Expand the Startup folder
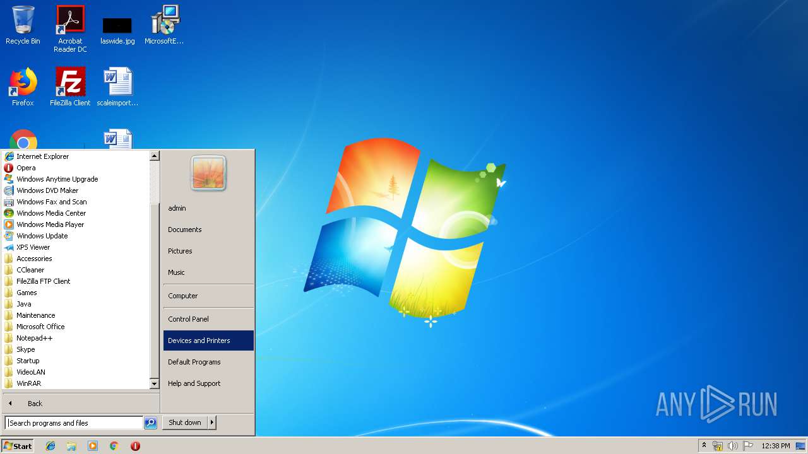808x454 pixels. 76,361
